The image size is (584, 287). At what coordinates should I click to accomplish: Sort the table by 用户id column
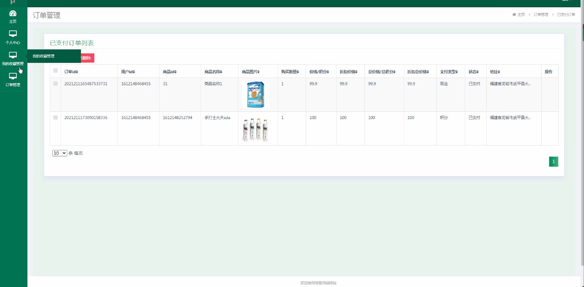click(x=128, y=72)
